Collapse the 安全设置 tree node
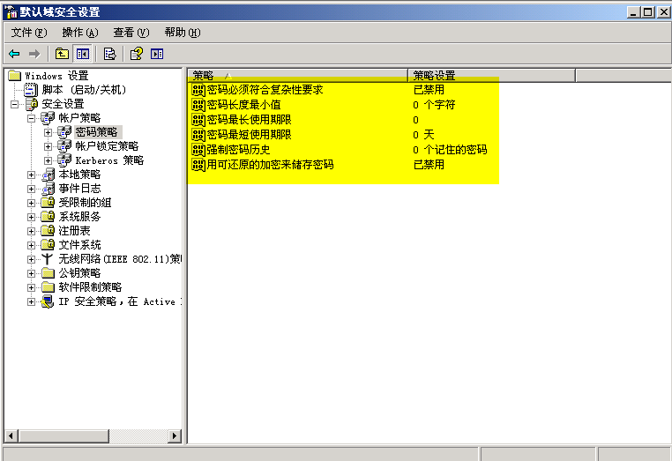Screen dimensions: 672x461 point(15,104)
